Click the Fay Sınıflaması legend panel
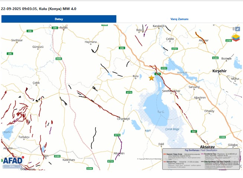Image resolution: width=243 pixels, height=178 pixels. [201, 159]
